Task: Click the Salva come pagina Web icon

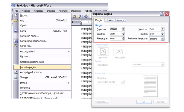Action: click(16, 41)
